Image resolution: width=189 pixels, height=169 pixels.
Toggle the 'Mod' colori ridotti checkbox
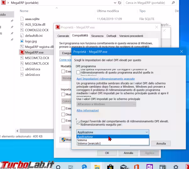(63, 95)
